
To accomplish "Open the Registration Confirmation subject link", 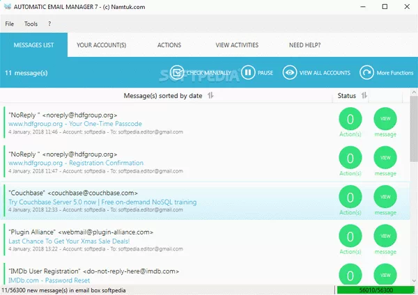I will coord(76,163).
